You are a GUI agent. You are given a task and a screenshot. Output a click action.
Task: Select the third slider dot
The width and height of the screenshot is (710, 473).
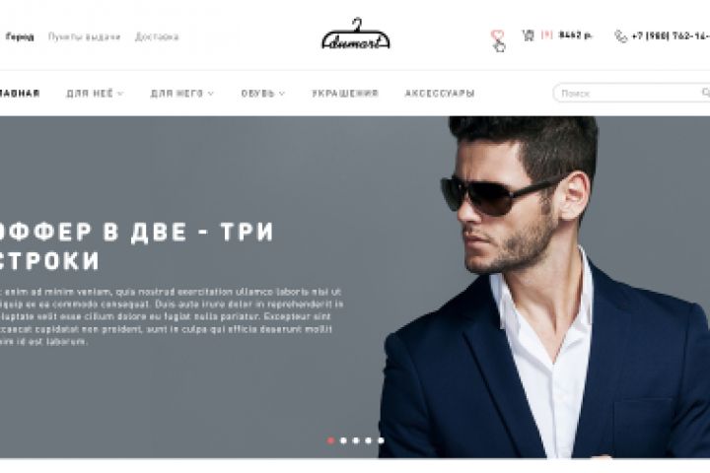(x=356, y=440)
